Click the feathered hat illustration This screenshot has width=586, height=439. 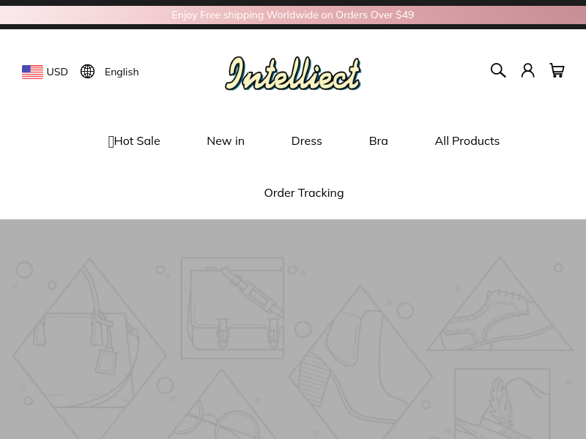[x=502, y=404]
